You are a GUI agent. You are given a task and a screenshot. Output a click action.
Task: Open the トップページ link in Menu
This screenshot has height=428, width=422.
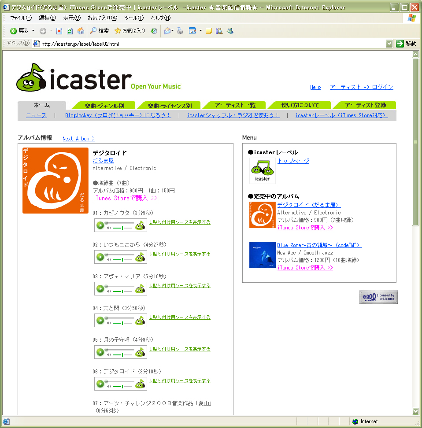(x=293, y=161)
